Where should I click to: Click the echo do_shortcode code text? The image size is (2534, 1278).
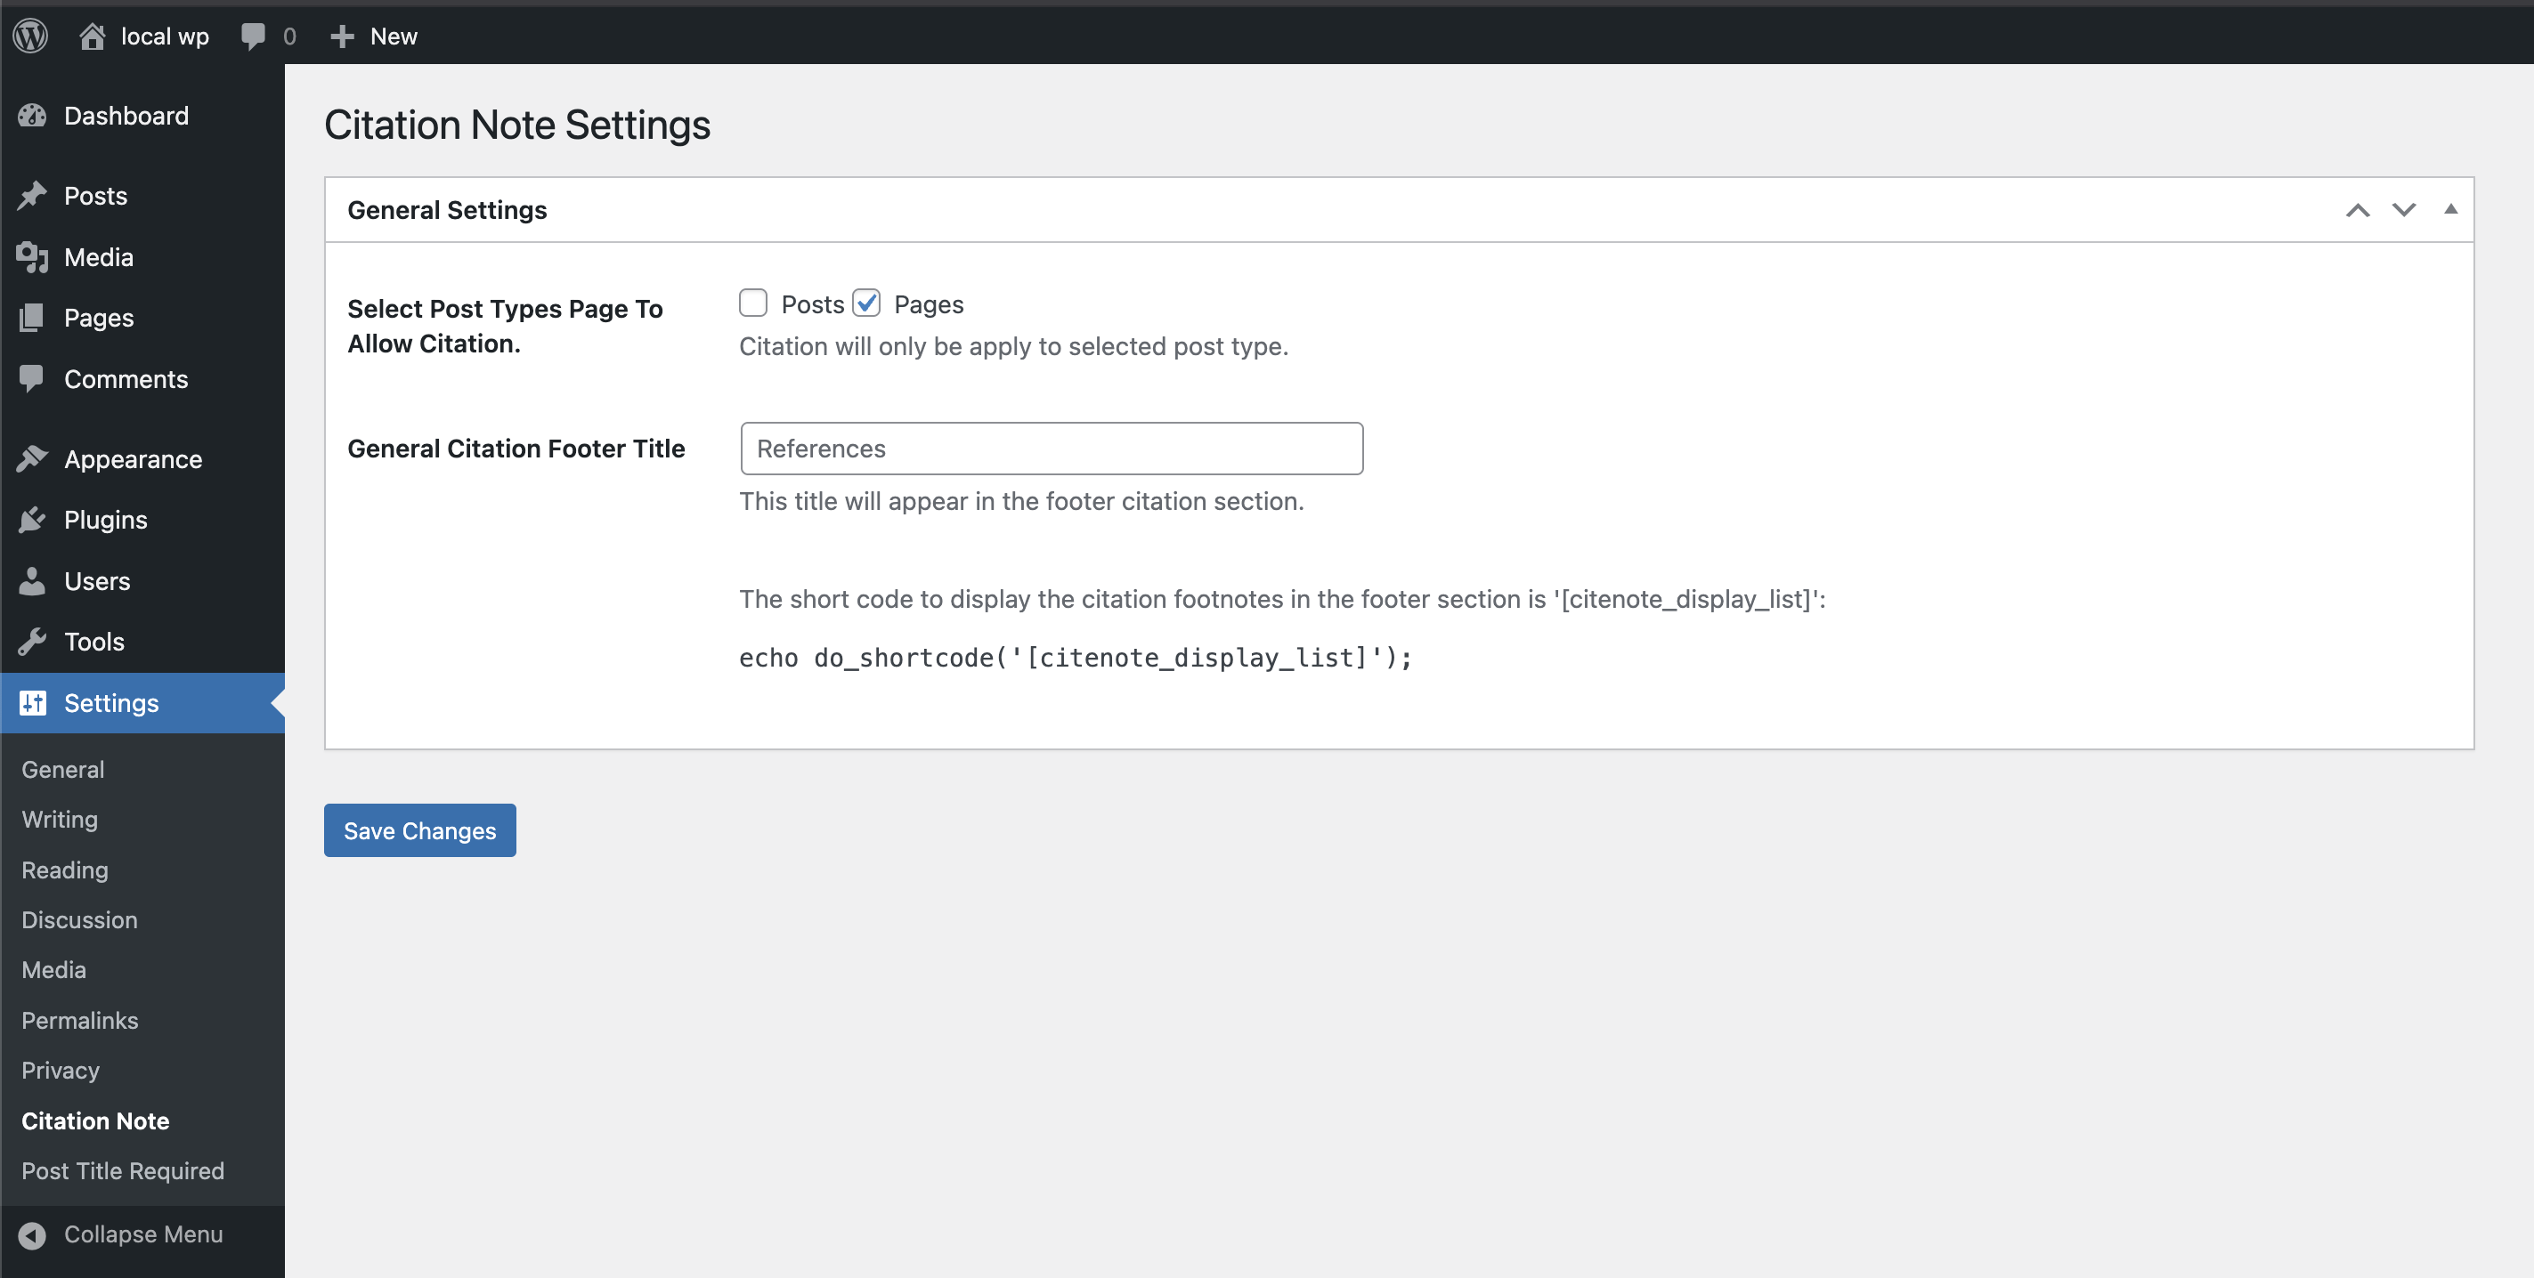pyautogui.click(x=1076, y=658)
